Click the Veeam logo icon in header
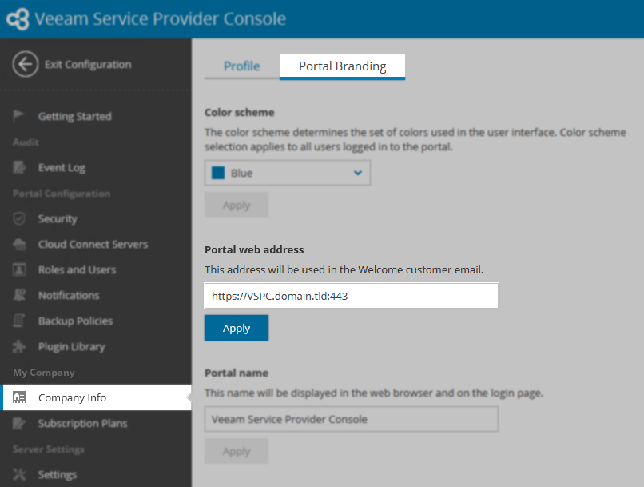Screen dimensions: 644x487 pos(18,19)
